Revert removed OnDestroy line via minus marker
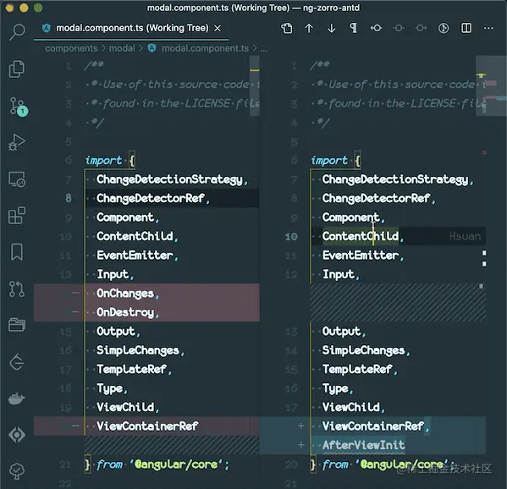 pyautogui.click(x=75, y=312)
